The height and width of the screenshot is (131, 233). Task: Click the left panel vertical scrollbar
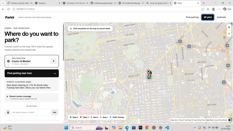63,43
